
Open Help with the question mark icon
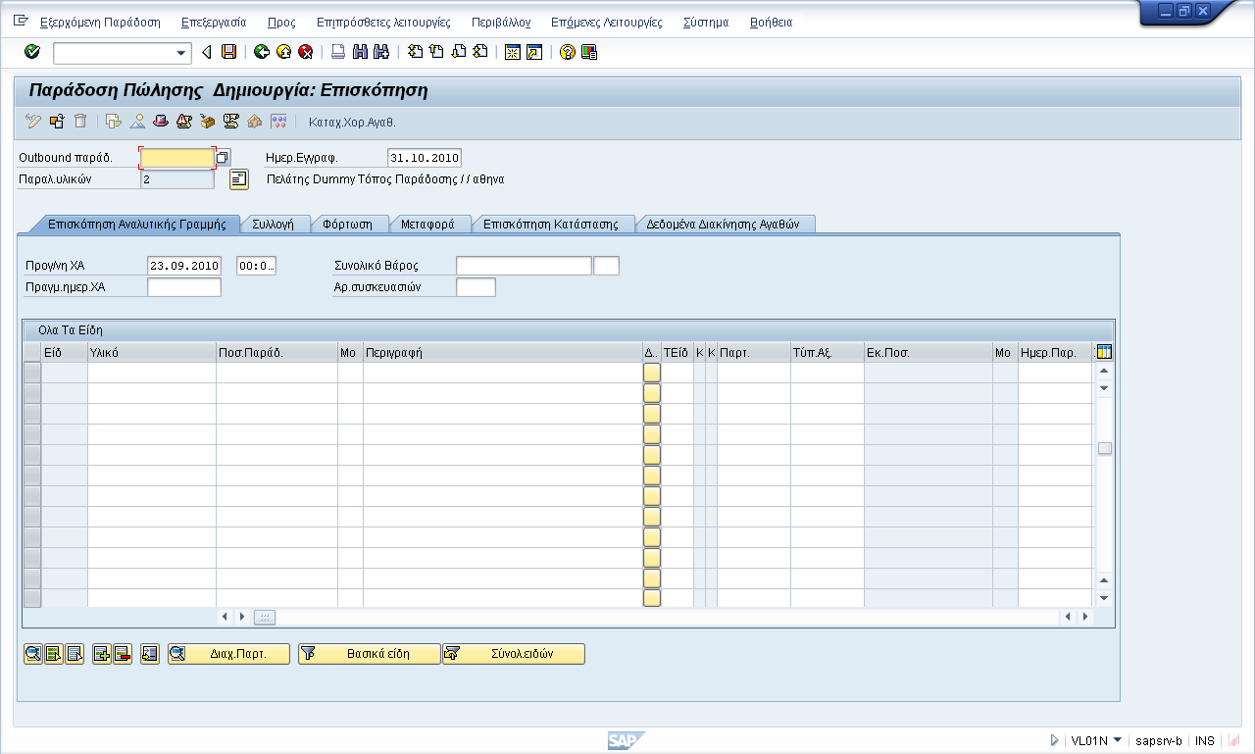coord(567,52)
